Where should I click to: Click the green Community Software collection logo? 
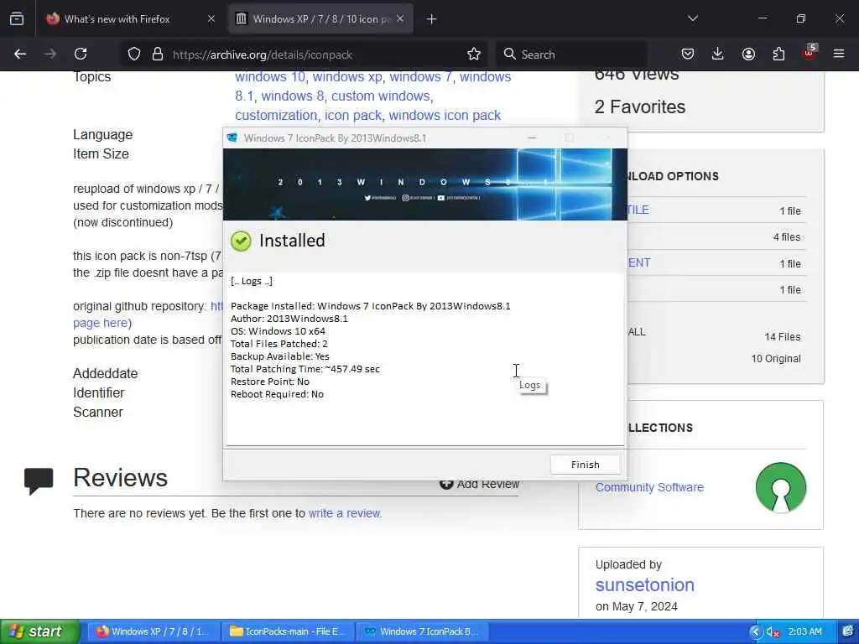click(x=781, y=487)
